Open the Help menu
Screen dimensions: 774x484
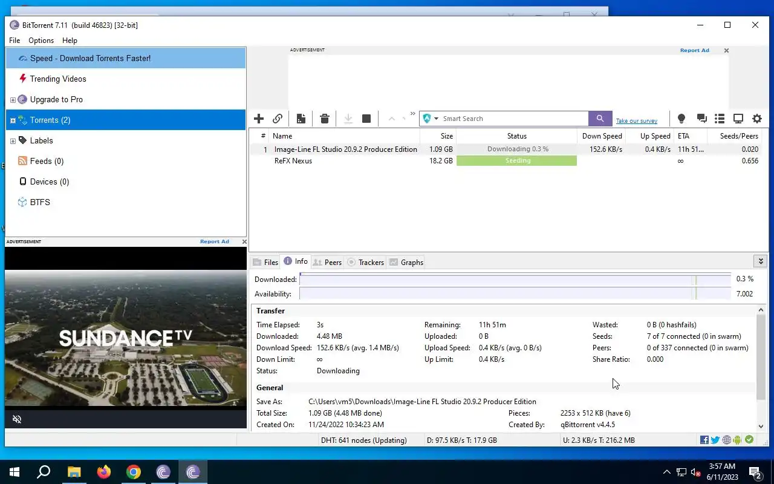[70, 41]
